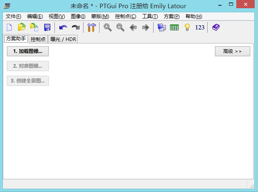Expand advanced options with 高级 >> button

(x=232, y=51)
